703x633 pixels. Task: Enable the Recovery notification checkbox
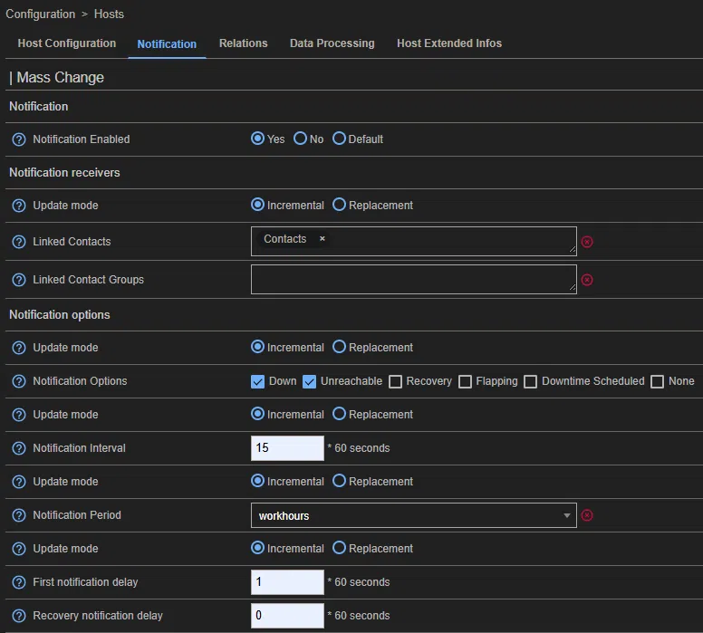click(395, 381)
